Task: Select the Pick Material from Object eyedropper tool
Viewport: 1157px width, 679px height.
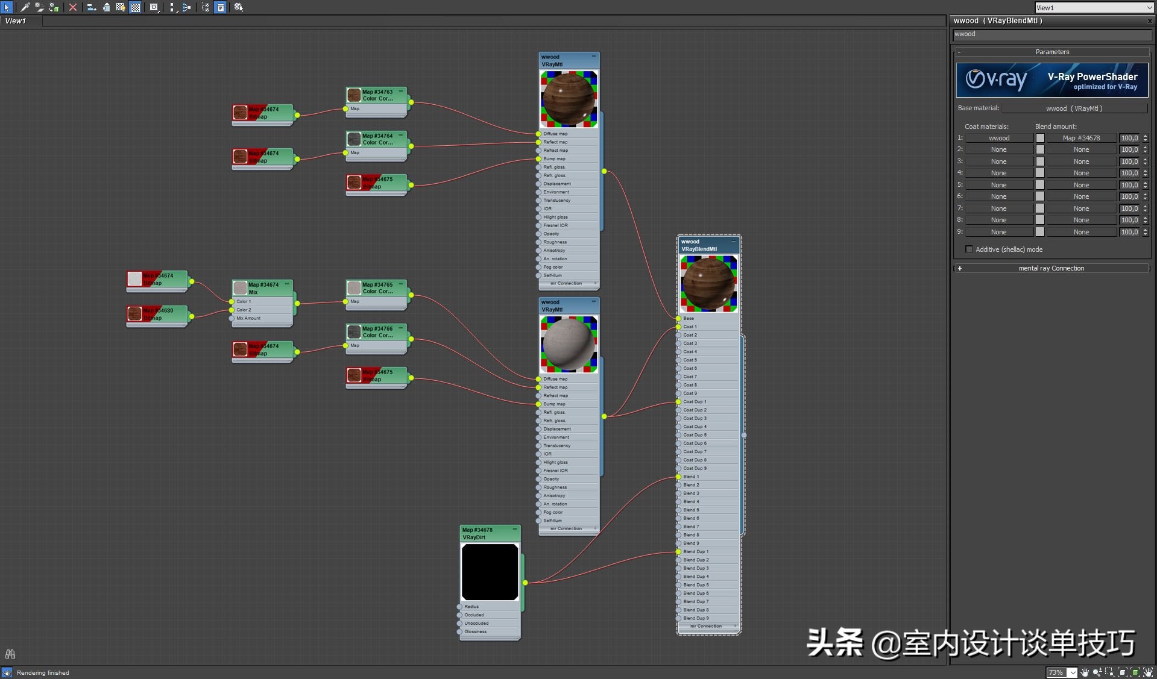Action: [x=25, y=7]
